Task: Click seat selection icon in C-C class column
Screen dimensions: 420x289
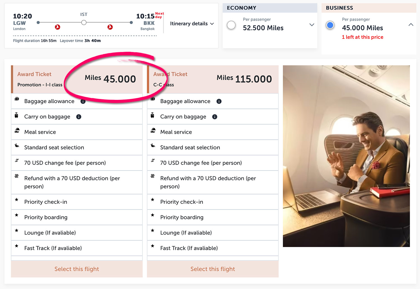Action: pyautogui.click(x=153, y=145)
